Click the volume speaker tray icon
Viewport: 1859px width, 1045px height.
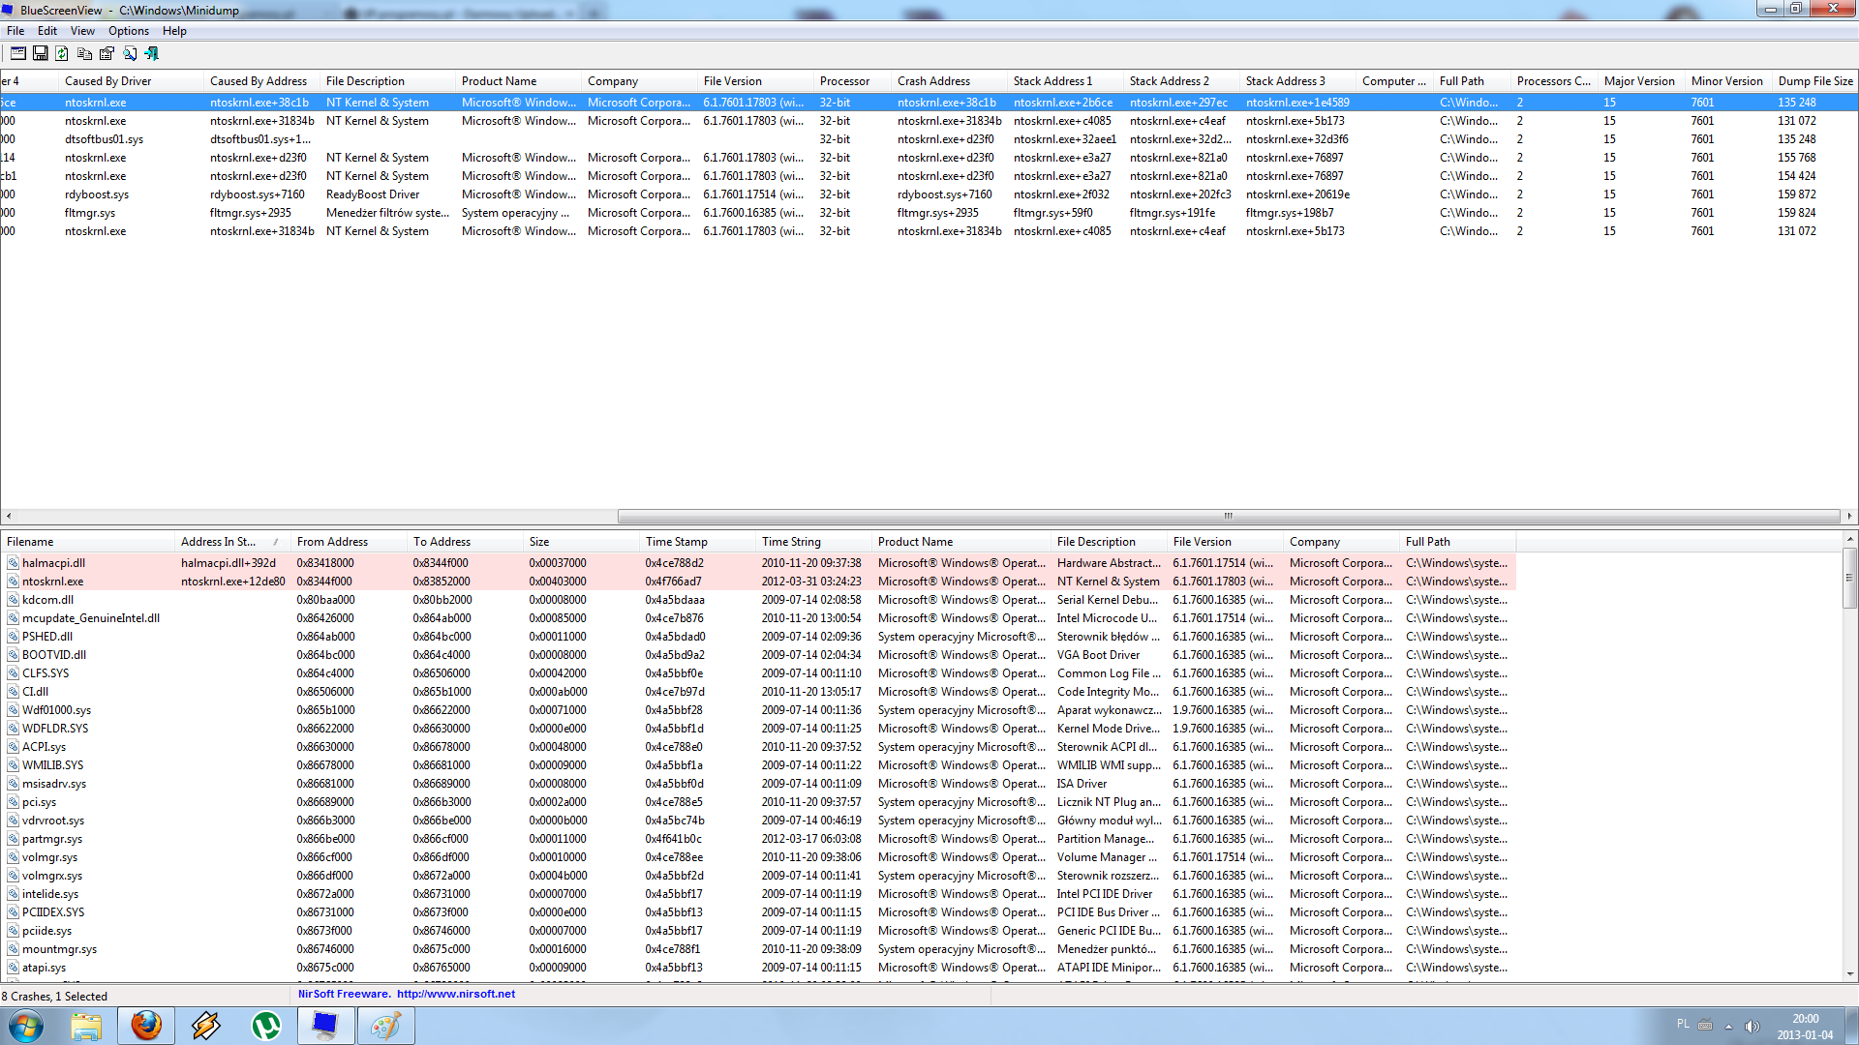tap(1752, 1027)
